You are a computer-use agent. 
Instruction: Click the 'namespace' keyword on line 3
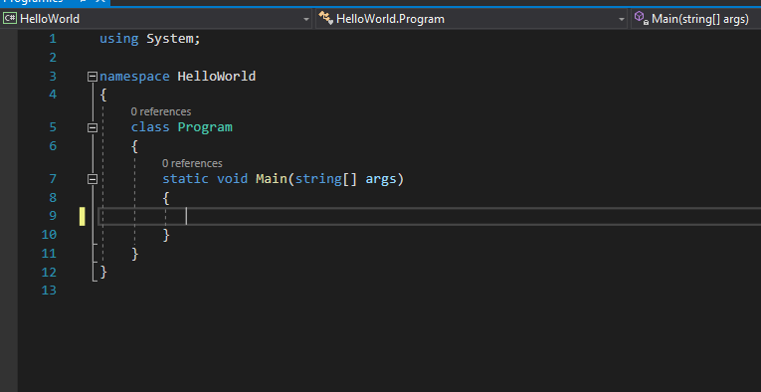point(134,77)
